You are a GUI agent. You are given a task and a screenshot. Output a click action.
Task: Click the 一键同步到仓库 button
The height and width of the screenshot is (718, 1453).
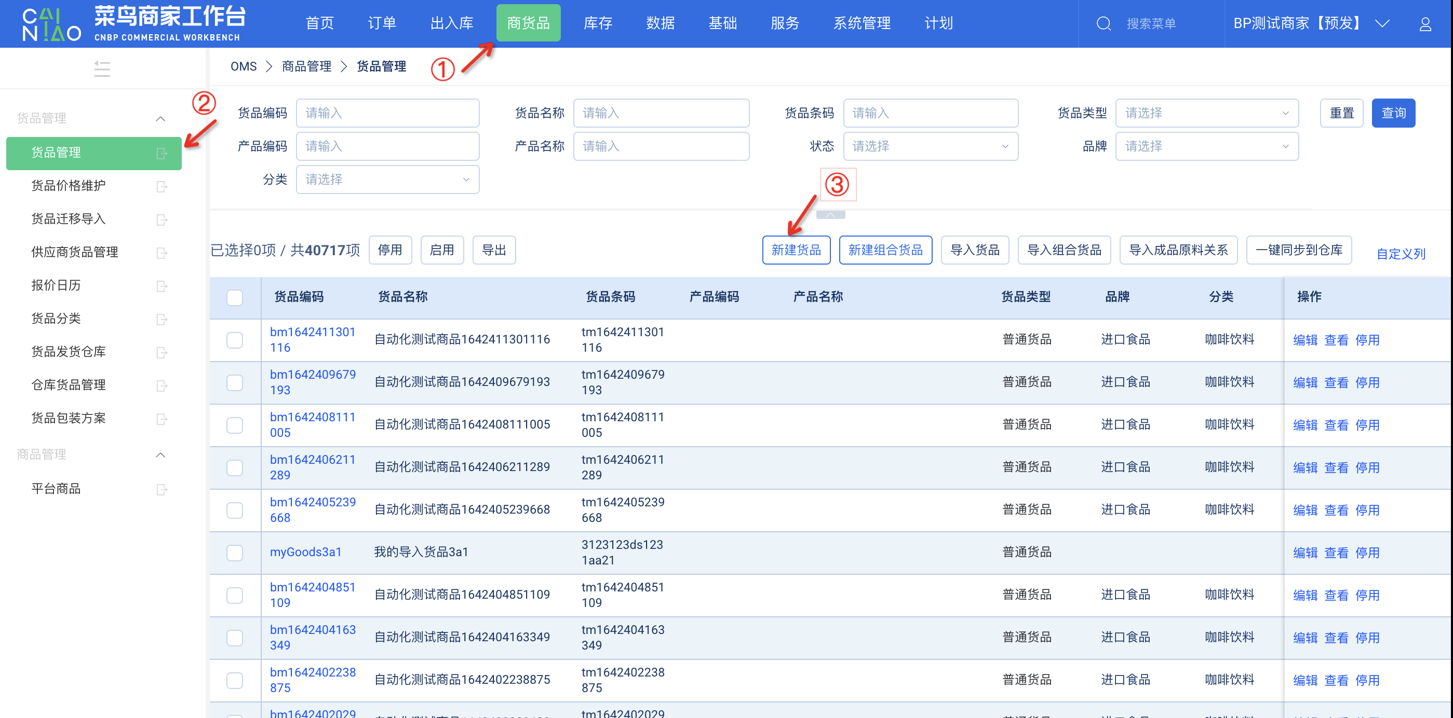1298,250
